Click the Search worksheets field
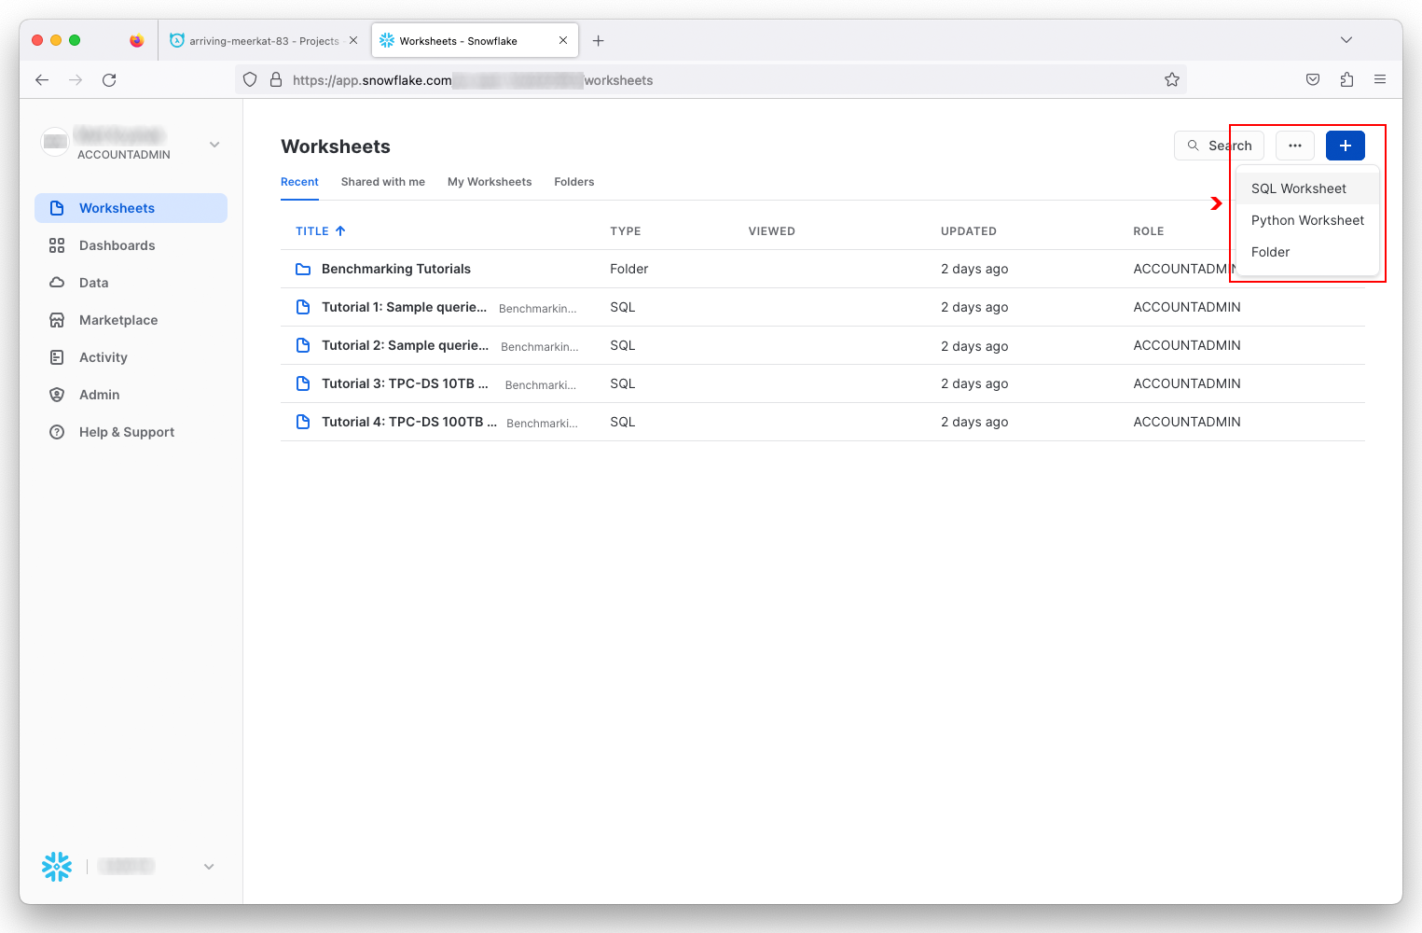 coord(1219,146)
